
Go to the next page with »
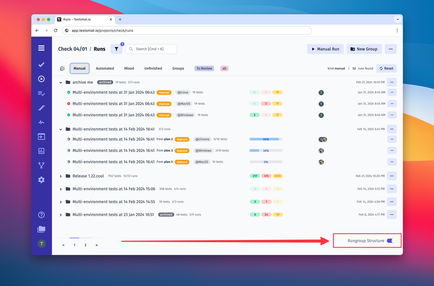[x=97, y=245]
